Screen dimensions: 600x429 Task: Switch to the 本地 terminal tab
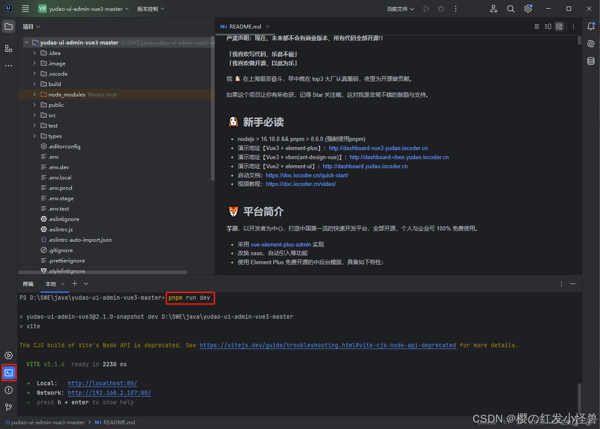click(51, 284)
